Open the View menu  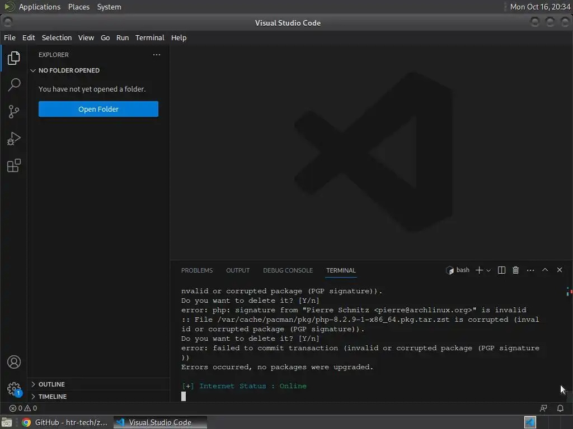86,37
